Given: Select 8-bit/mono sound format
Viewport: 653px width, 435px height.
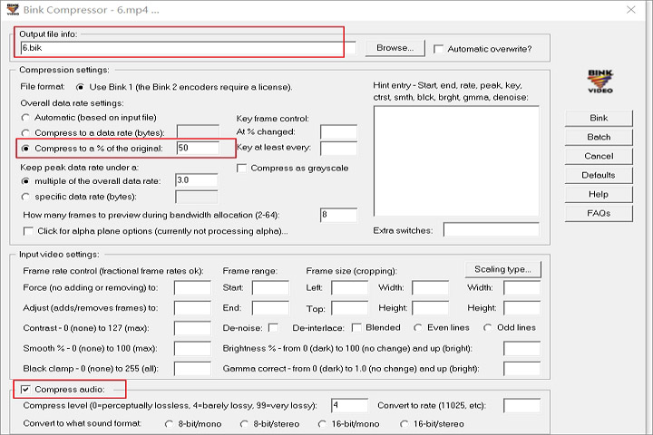Looking at the screenshot, I should coord(169,424).
